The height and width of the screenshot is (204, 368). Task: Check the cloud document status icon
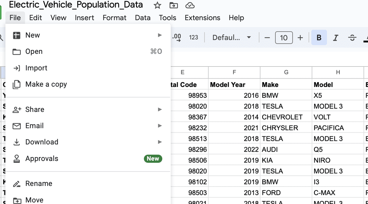(x=190, y=5)
